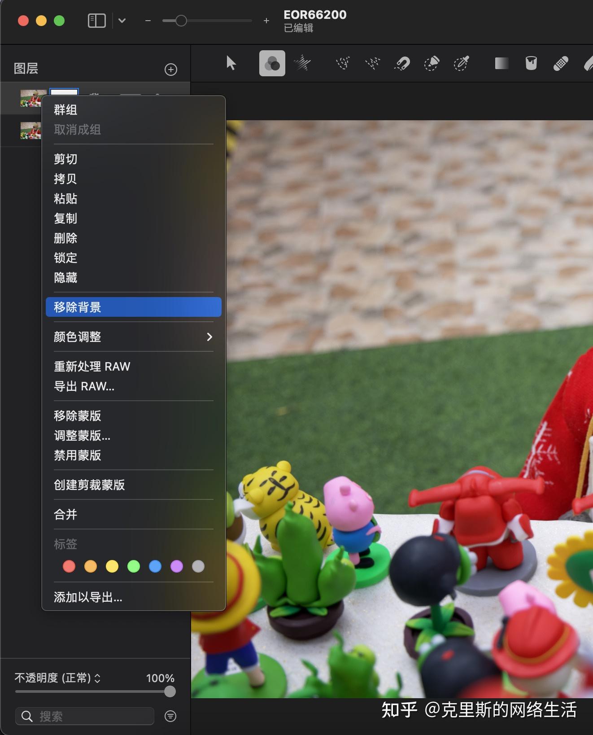The image size is (593, 735).
Task: Choose 复制 to duplicate the layer
Action: tap(134, 219)
